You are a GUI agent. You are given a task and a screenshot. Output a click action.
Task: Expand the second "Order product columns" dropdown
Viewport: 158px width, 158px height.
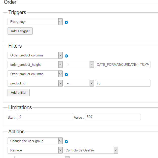tap(35, 74)
